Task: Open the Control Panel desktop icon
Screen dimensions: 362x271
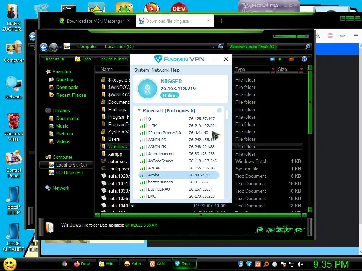Action: pos(14,164)
